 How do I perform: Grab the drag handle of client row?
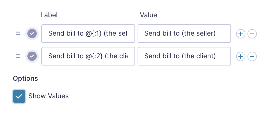click(18, 56)
